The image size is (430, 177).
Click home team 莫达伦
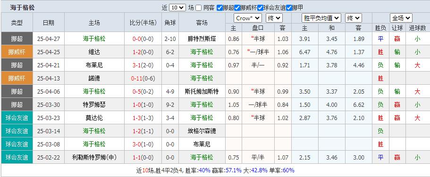tap(94, 118)
